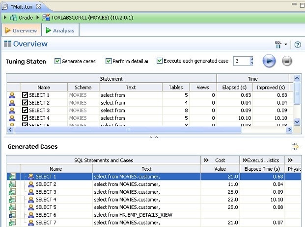
Task: Click the horizontal scrollbar thumb in statements table
Action: (x=128, y=130)
